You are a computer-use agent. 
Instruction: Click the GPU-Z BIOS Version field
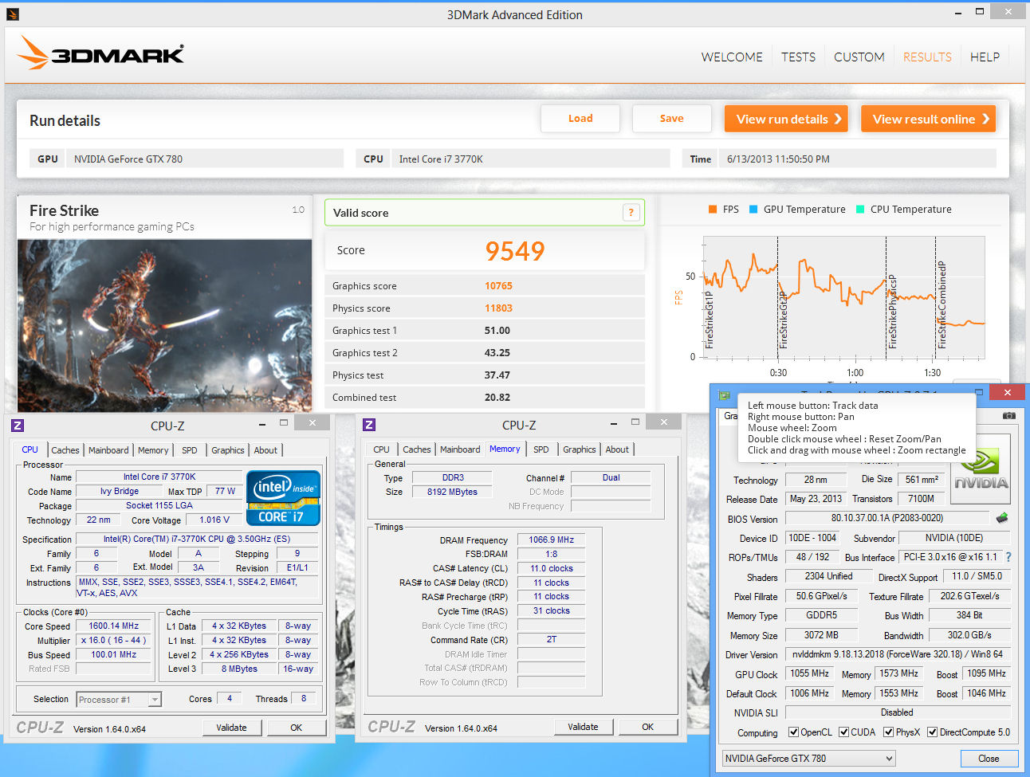point(887,518)
